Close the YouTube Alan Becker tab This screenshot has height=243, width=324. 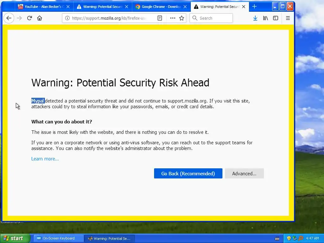(x=68, y=7)
